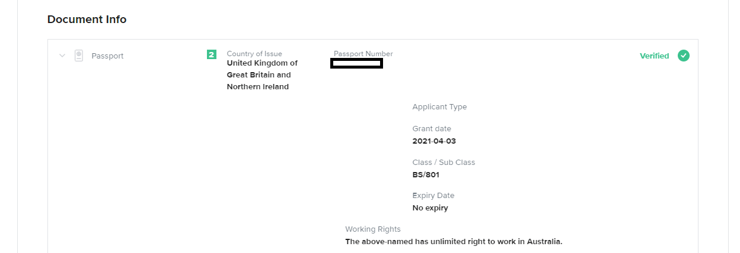This screenshot has height=253, width=740.
Task: Select the United Kingdom country value
Action: pyautogui.click(x=262, y=75)
